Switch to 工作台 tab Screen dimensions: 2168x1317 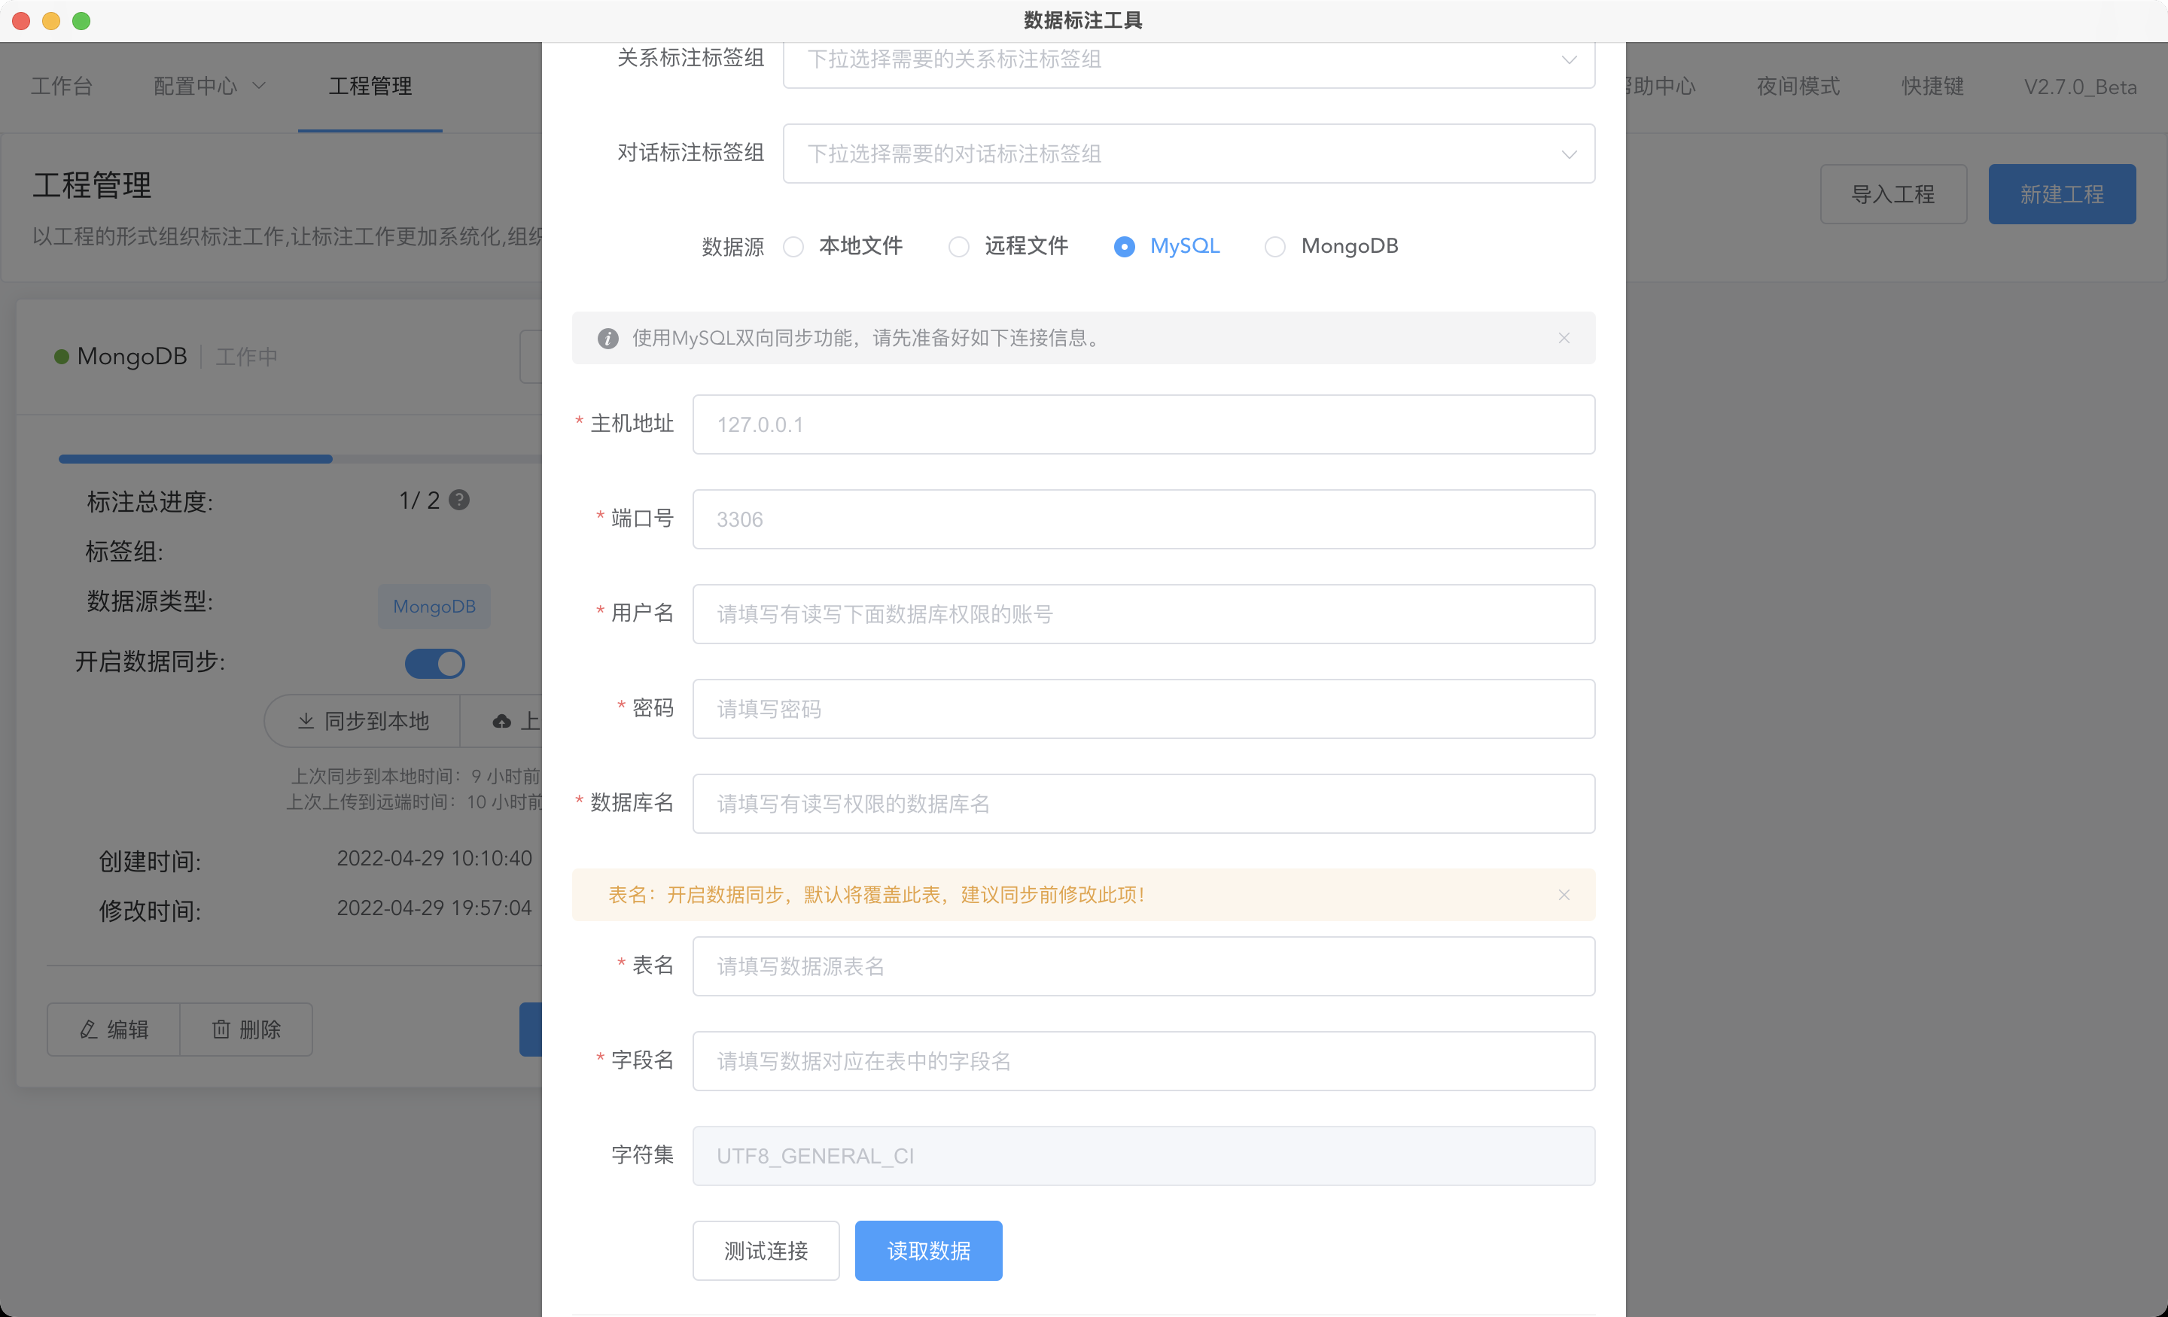pyautogui.click(x=62, y=87)
